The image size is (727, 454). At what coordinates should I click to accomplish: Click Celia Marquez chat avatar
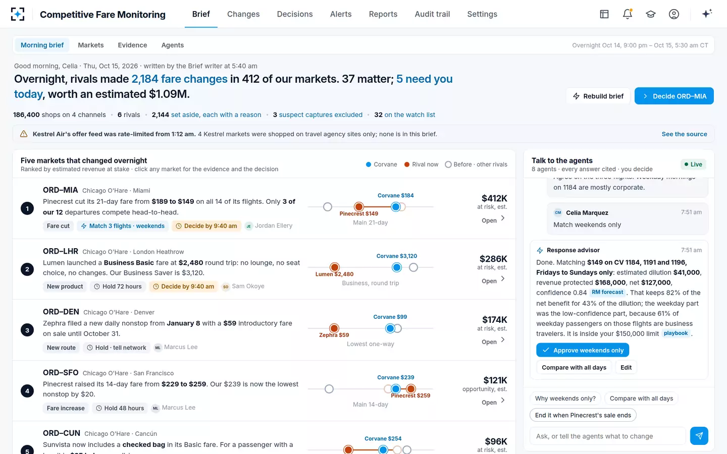click(x=558, y=213)
